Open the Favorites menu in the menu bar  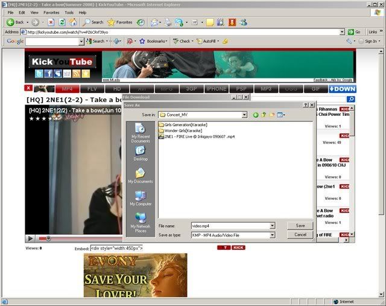pyautogui.click(x=51, y=13)
